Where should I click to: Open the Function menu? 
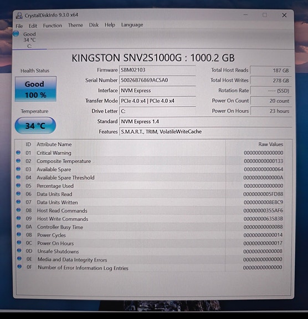[53, 26]
